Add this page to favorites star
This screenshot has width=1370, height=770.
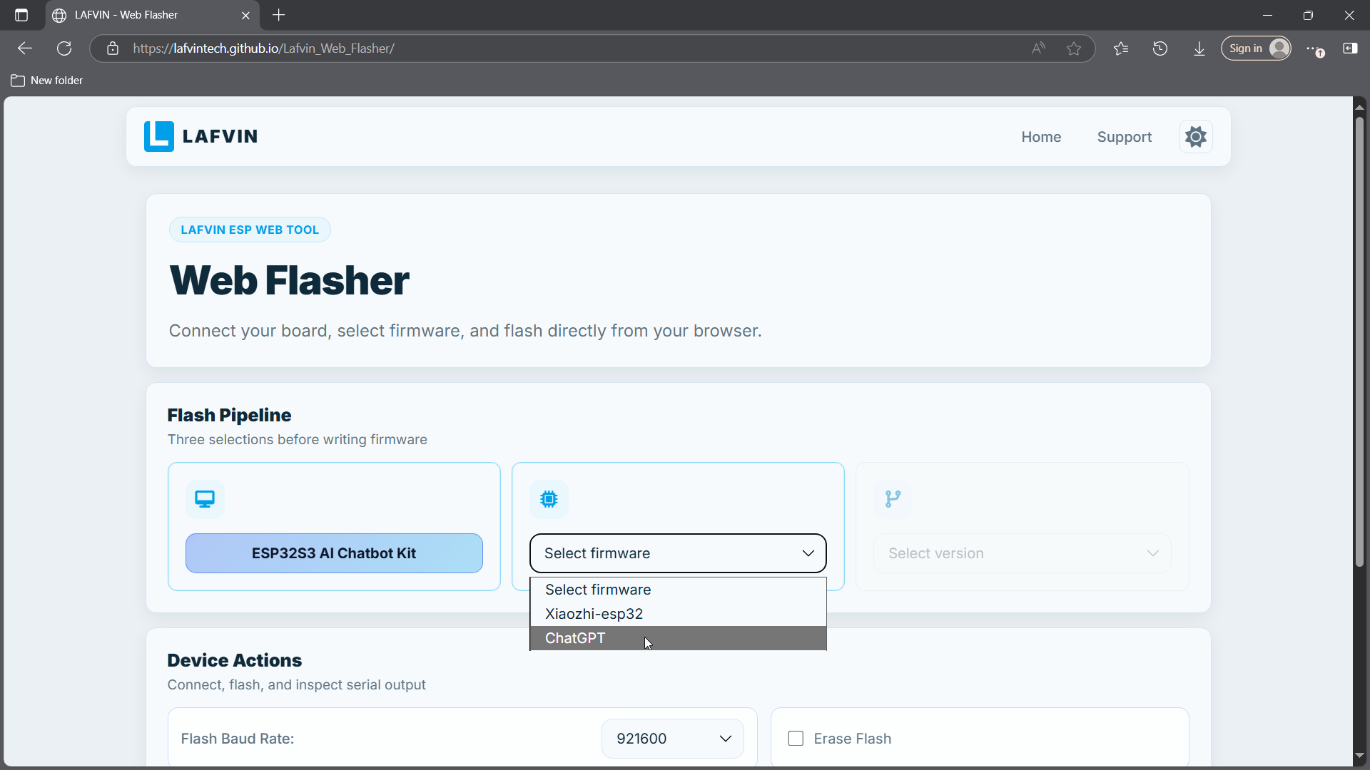(x=1074, y=48)
